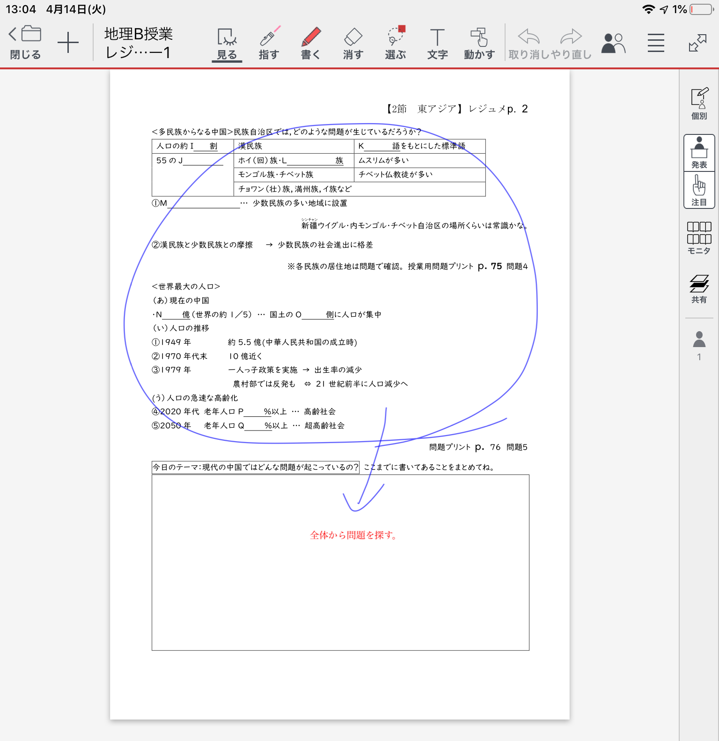This screenshot has width=719, height=741.
Task: Click the line ①1949年 約5.5億
Action: click(x=254, y=342)
